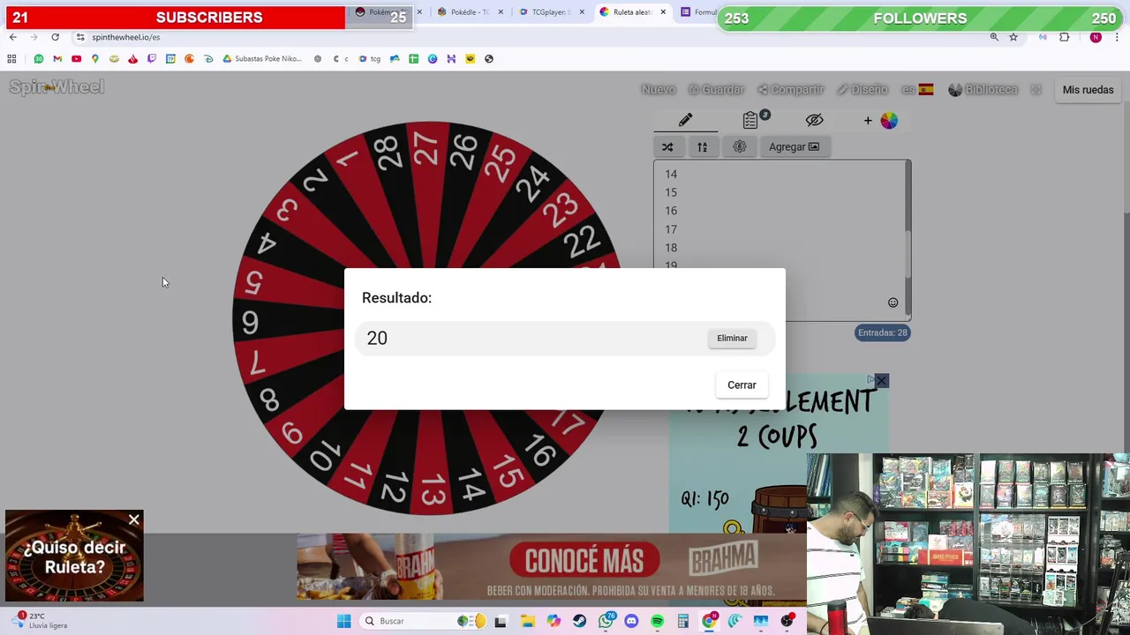Click Nuevo in the wheel menu

[658, 89]
